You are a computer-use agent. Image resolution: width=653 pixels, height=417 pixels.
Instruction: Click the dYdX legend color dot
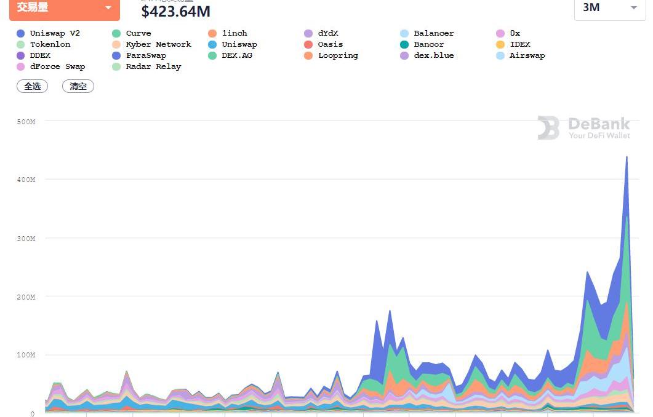tap(308, 33)
